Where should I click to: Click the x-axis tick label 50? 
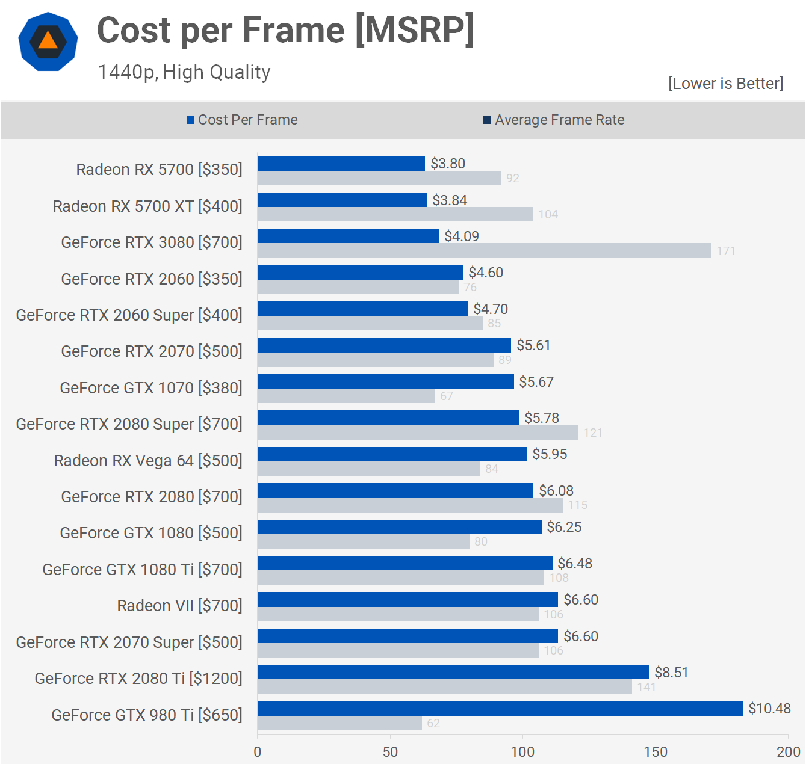[390, 752]
